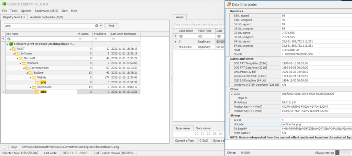Click the RecentDocs folder icon

34,87
